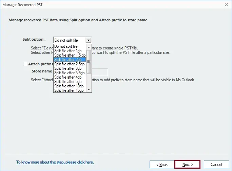
Task: Choose 'Split file after 3gb' option
Action: click(70, 68)
